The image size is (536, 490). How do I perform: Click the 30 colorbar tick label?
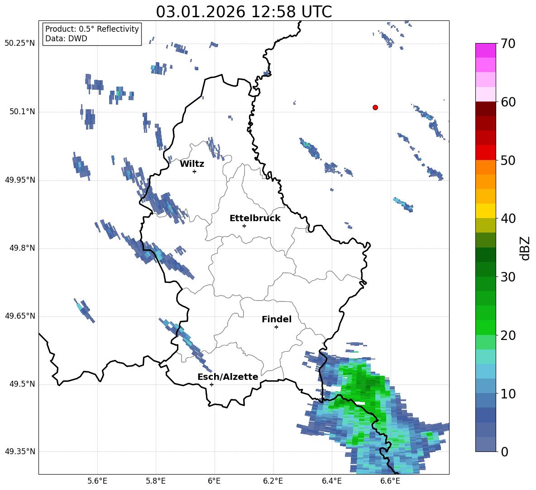508,277
